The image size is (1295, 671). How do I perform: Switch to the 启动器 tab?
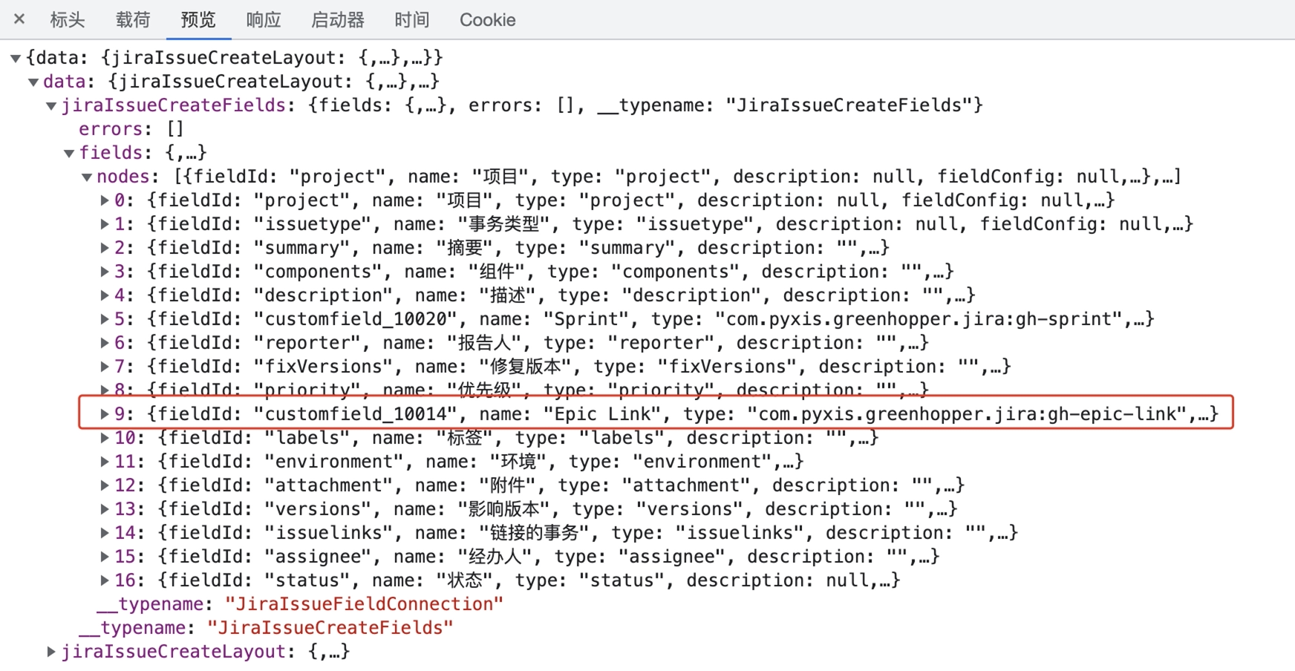[338, 20]
